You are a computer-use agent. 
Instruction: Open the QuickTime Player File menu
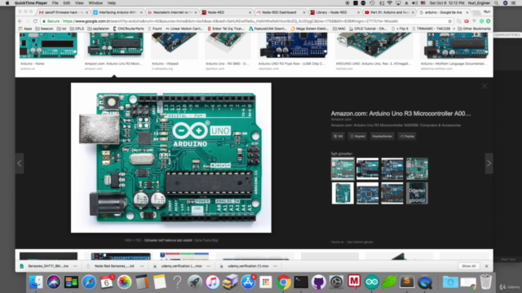[x=55, y=3]
